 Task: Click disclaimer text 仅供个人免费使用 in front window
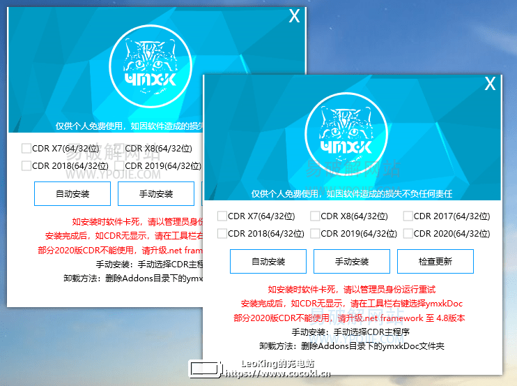(352, 194)
